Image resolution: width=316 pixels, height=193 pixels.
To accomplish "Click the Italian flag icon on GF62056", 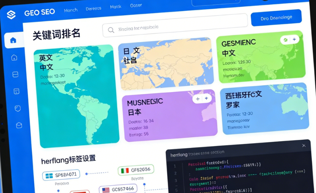I will 125,171.
